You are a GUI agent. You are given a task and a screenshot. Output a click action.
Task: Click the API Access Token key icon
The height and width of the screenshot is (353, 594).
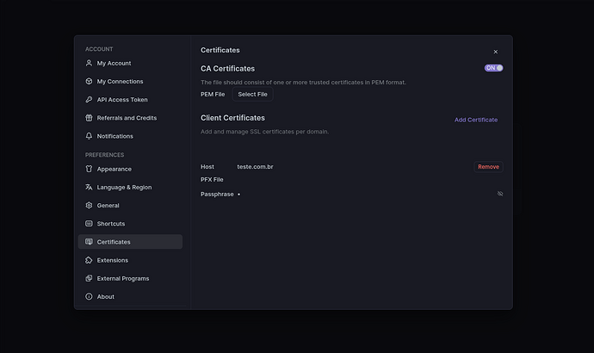[x=89, y=100]
